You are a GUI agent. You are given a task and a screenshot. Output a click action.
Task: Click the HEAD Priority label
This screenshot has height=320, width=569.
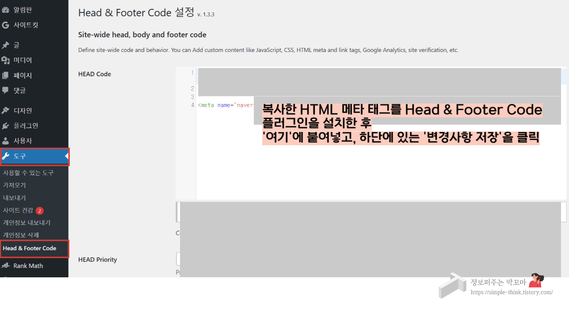[x=97, y=259]
